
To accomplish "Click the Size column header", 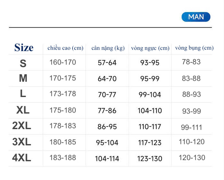I will (24, 48).
